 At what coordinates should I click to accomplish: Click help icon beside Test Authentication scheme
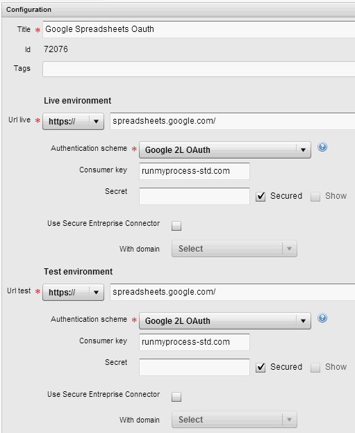point(322,318)
